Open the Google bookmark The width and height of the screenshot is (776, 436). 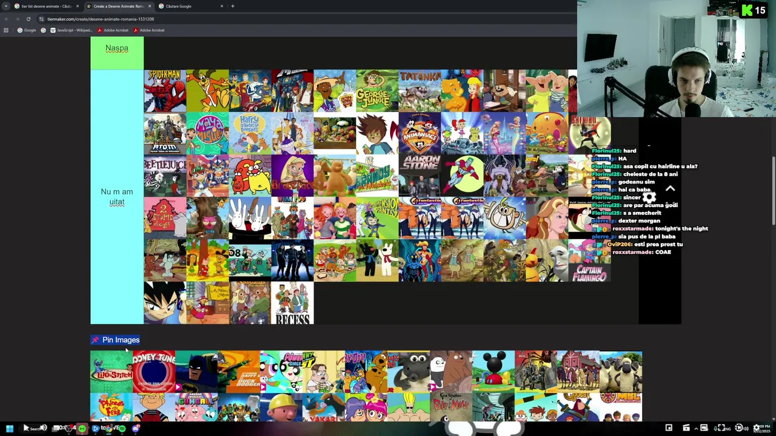27,30
